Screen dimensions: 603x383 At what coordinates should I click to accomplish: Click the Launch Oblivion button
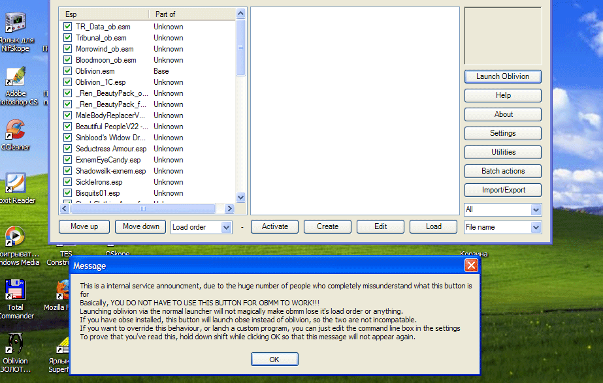click(502, 76)
